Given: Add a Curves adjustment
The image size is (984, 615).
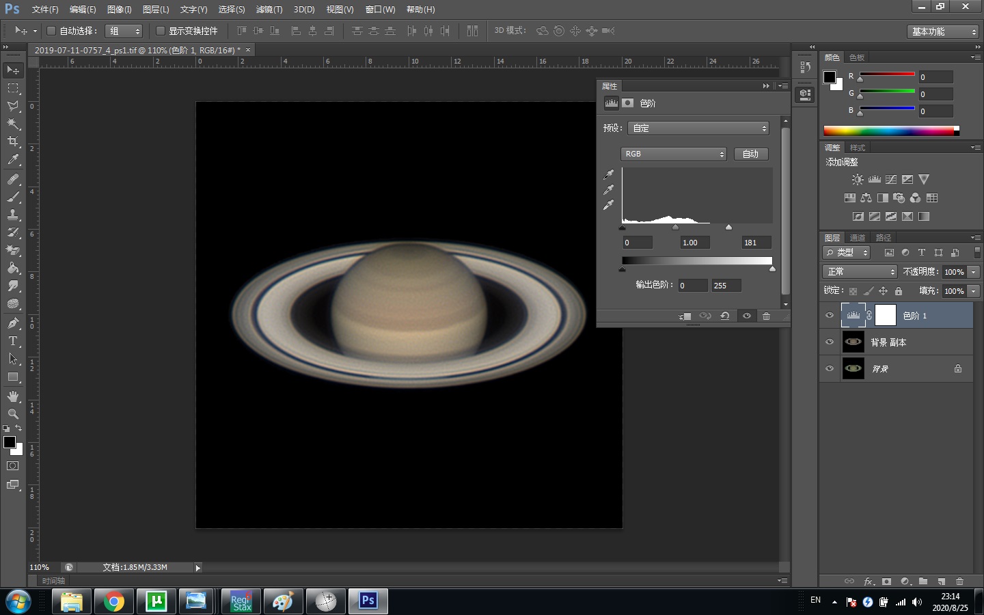Looking at the screenshot, I should [891, 179].
